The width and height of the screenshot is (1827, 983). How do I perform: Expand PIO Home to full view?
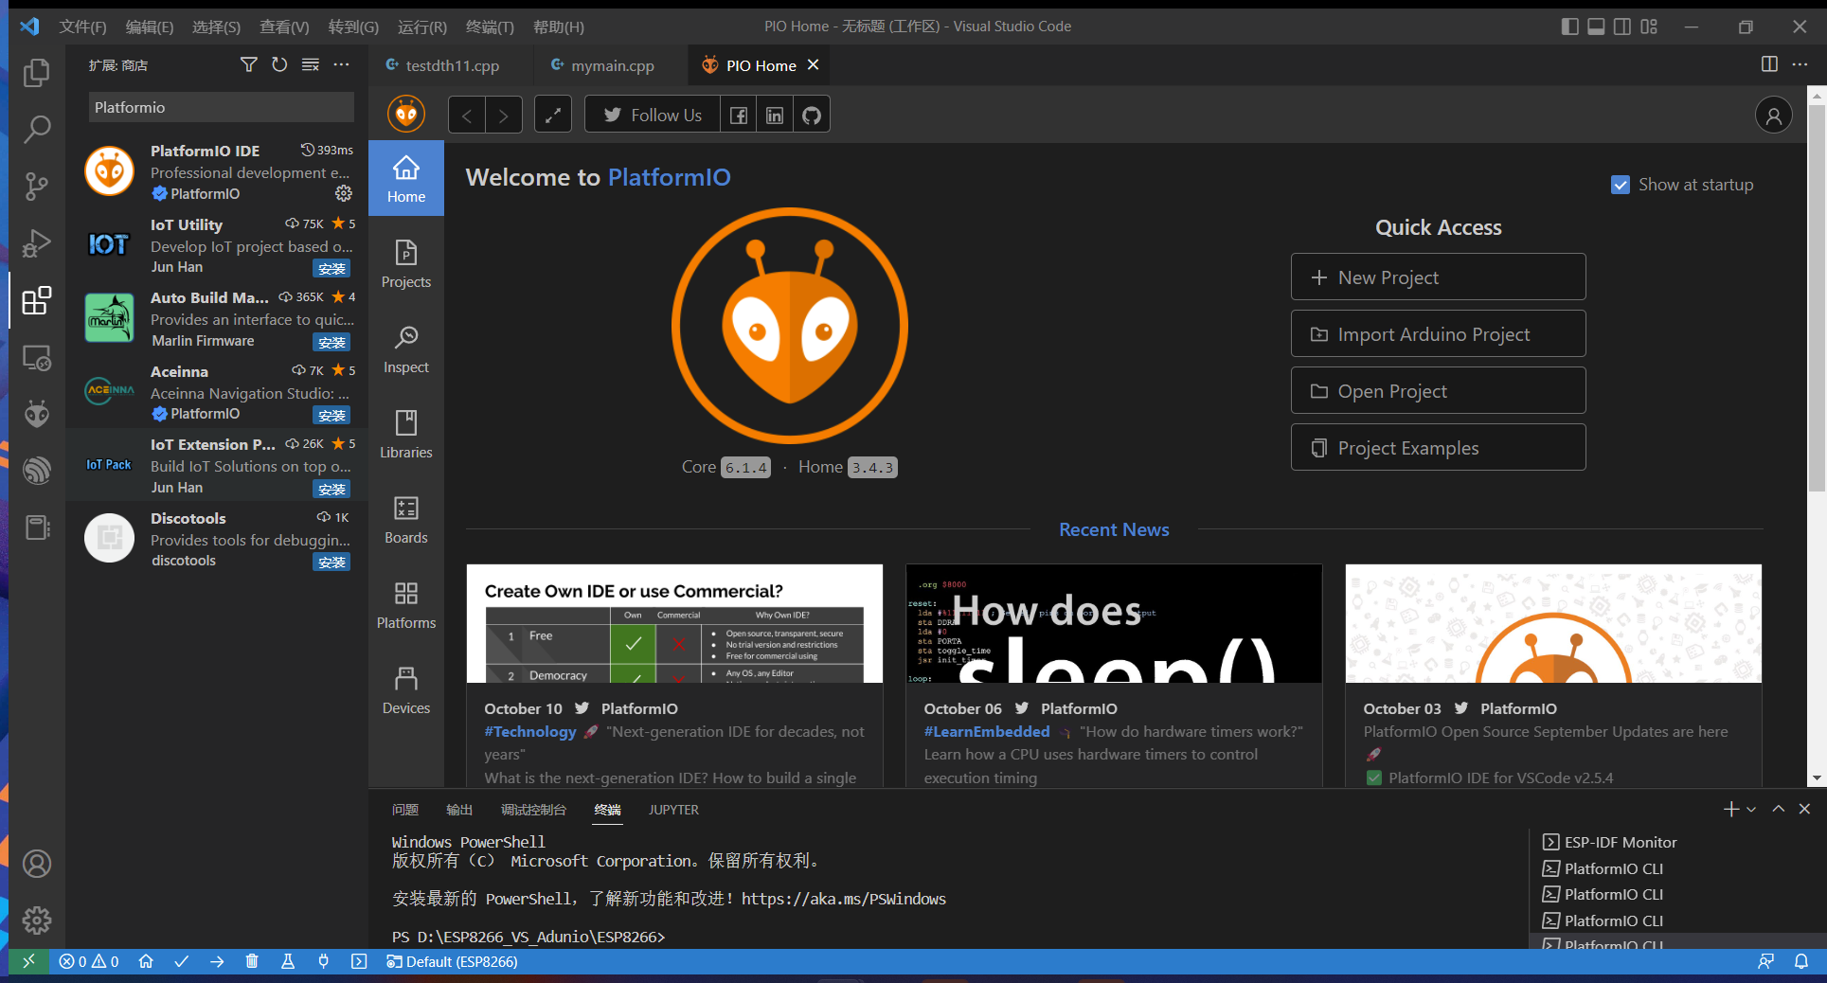pyautogui.click(x=553, y=116)
